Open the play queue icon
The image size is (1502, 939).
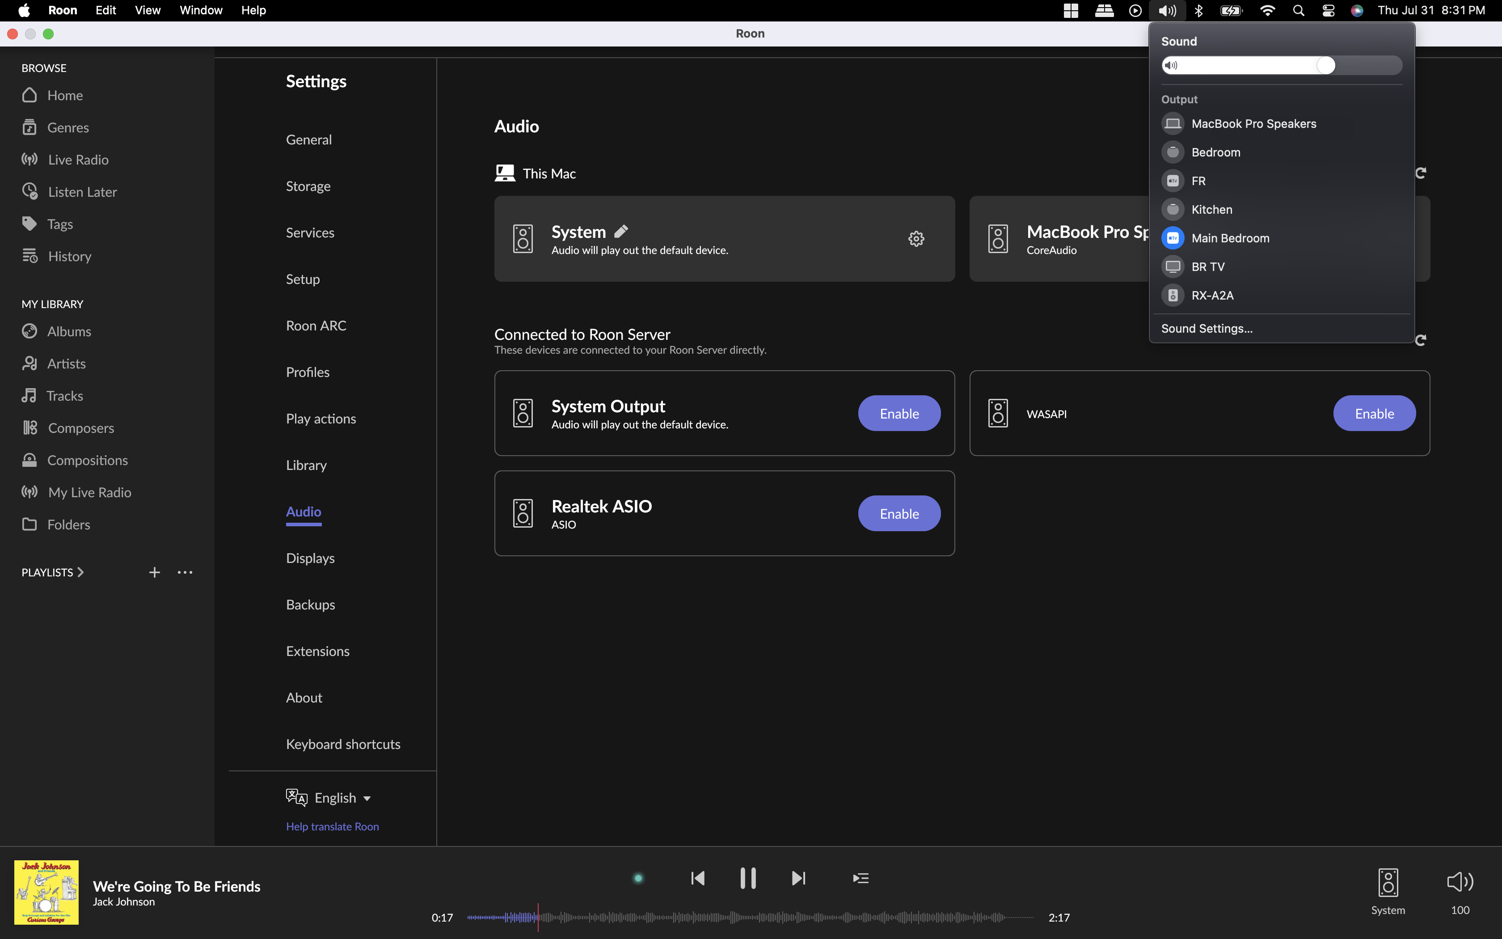(861, 878)
